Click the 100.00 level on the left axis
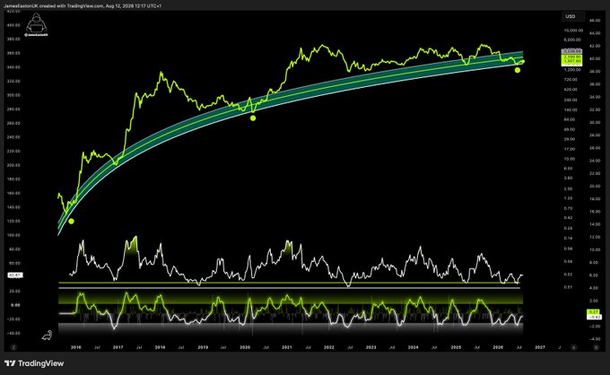610x375 pixels. click(13, 235)
